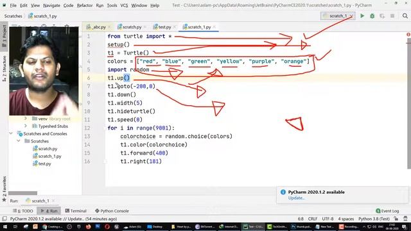Viewport: 411px width, 231px height.
Task: Click the editor vertical scrollbar
Action: click(x=409, y=103)
